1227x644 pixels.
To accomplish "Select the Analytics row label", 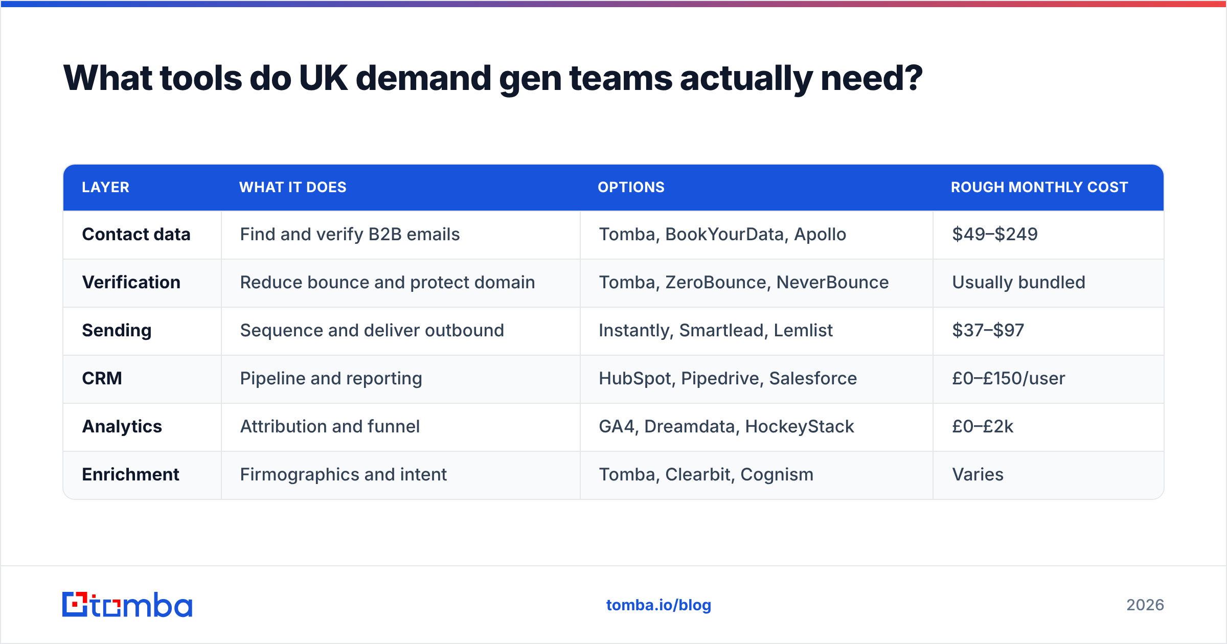I will point(122,426).
